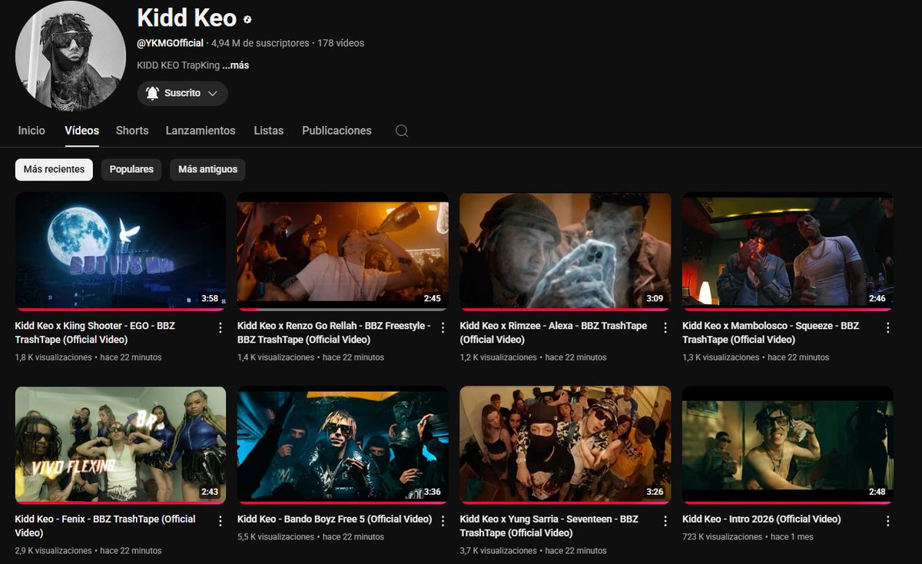This screenshot has width=922, height=564.
Task: Open the channel search magnifier icon
Action: [402, 131]
